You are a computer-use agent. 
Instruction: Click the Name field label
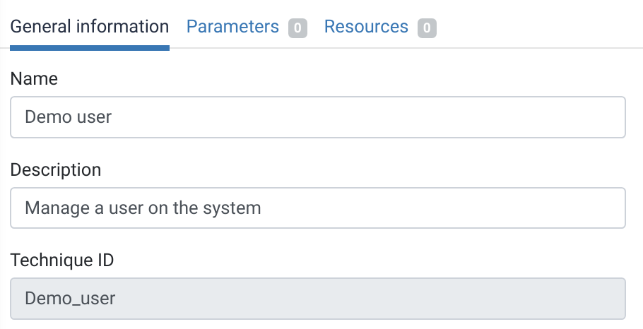click(x=34, y=79)
